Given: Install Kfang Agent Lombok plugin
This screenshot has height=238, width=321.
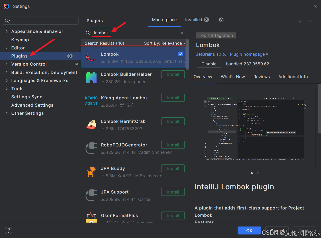Looking at the screenshot, I should point(173,98).
